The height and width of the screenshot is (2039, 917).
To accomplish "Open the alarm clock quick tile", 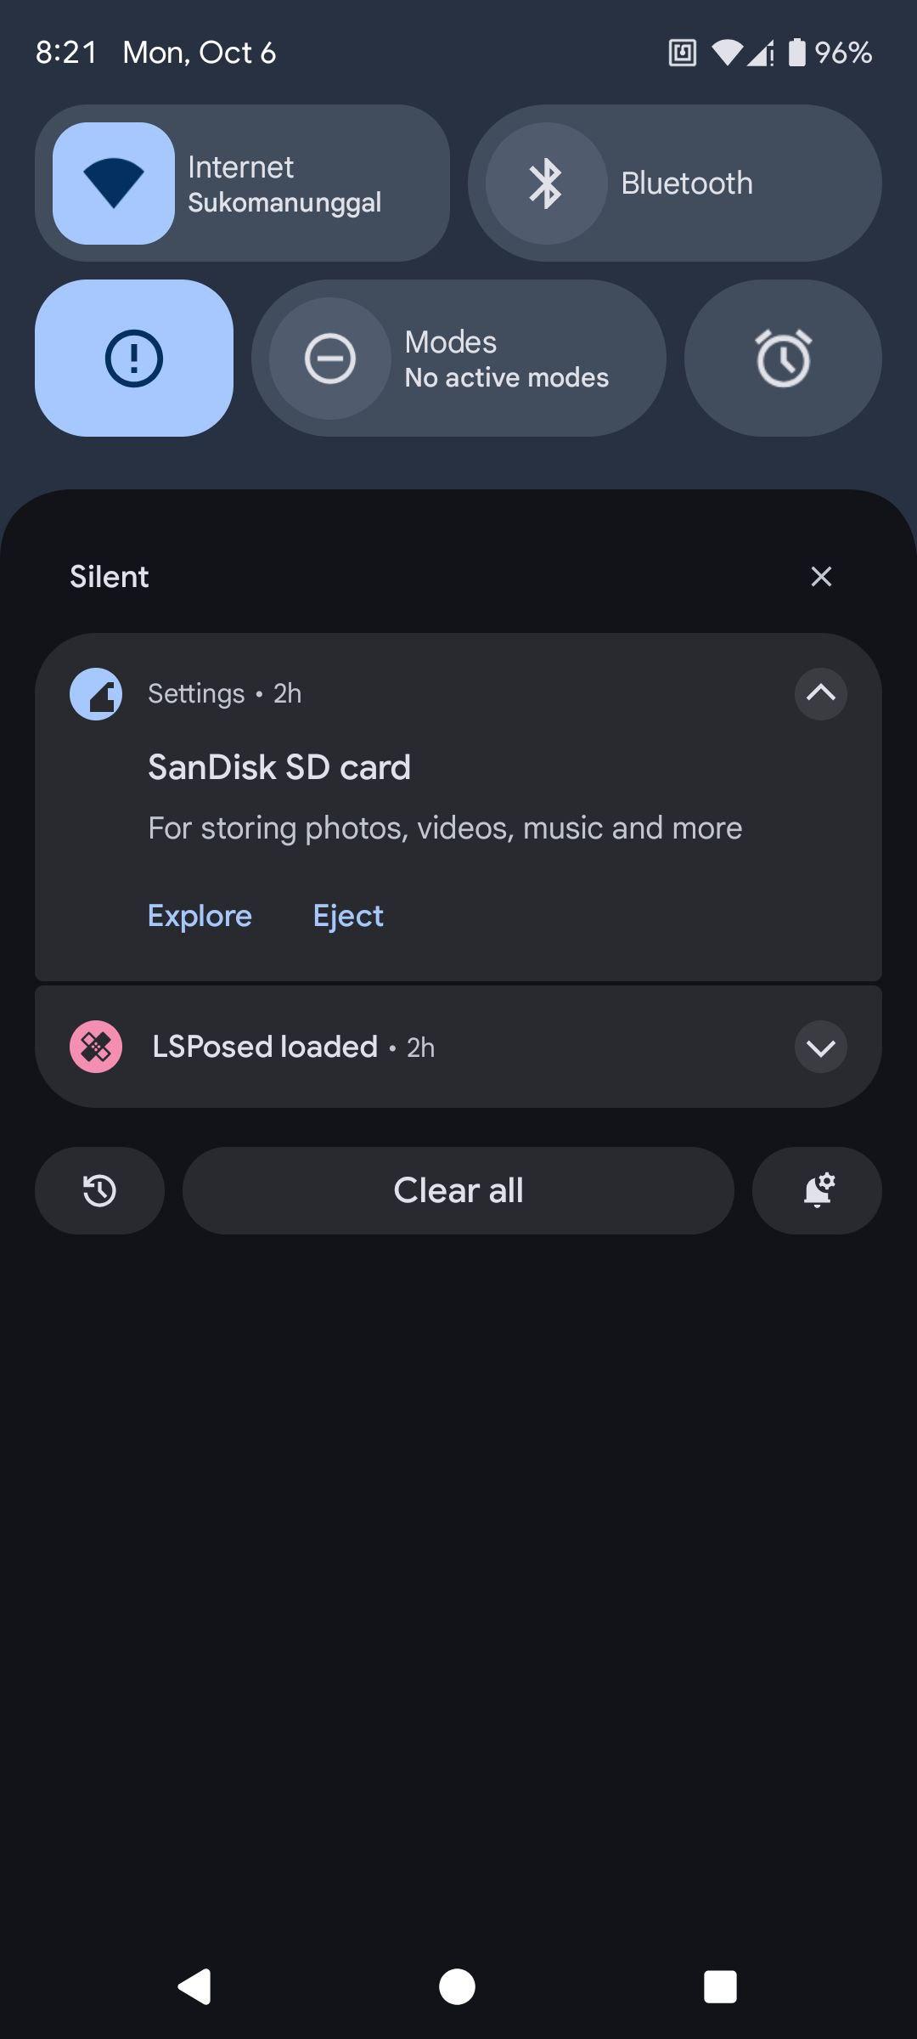I will pos(783,359).
